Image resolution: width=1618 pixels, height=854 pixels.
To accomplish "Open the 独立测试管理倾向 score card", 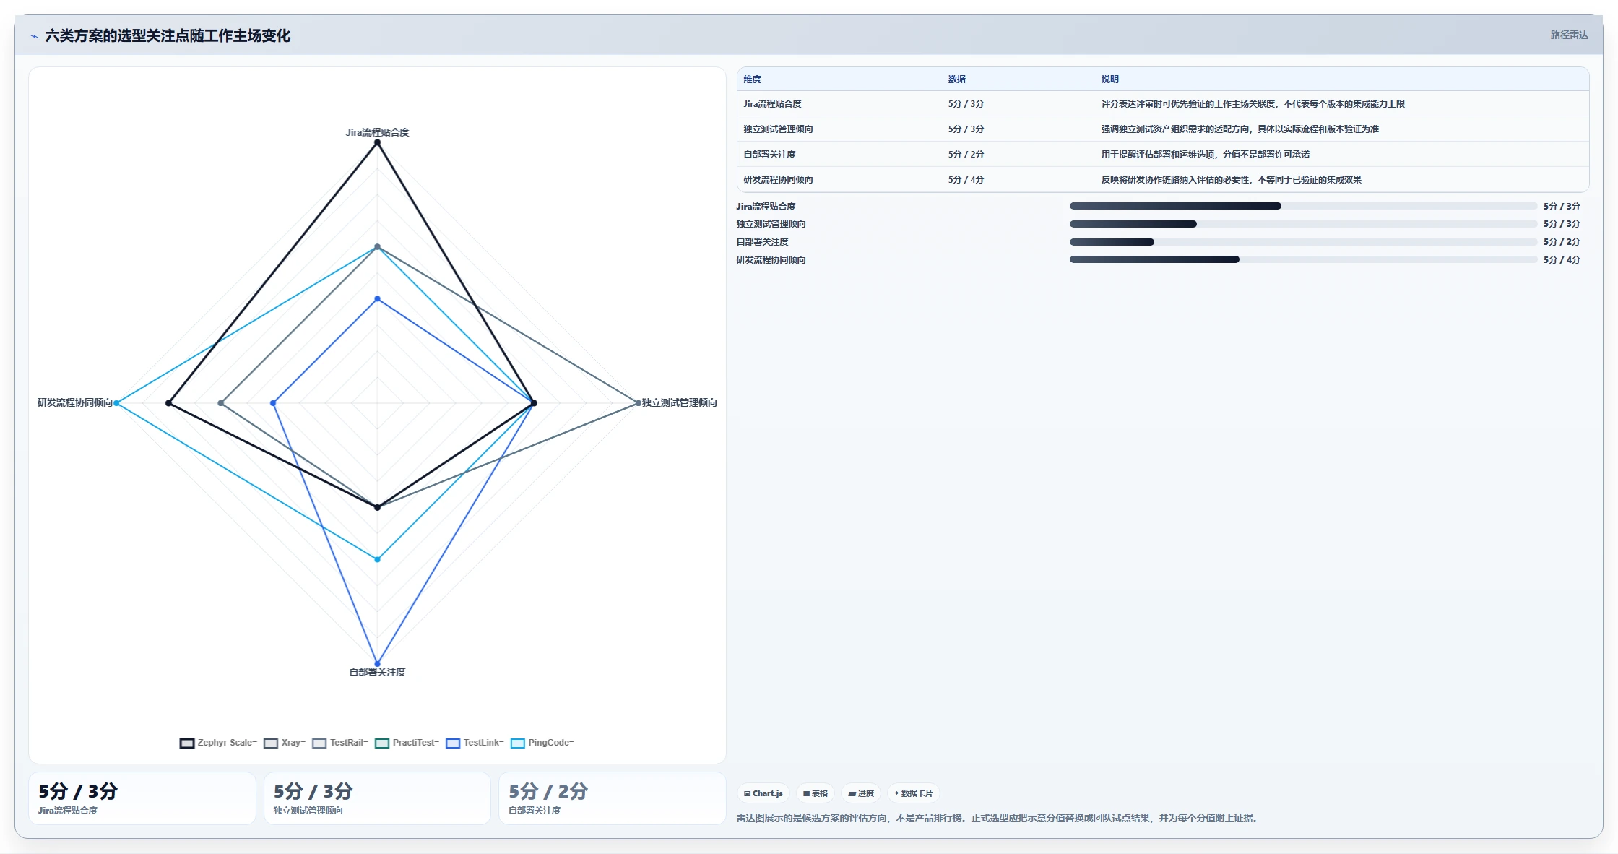I will [x=377, y=798].
